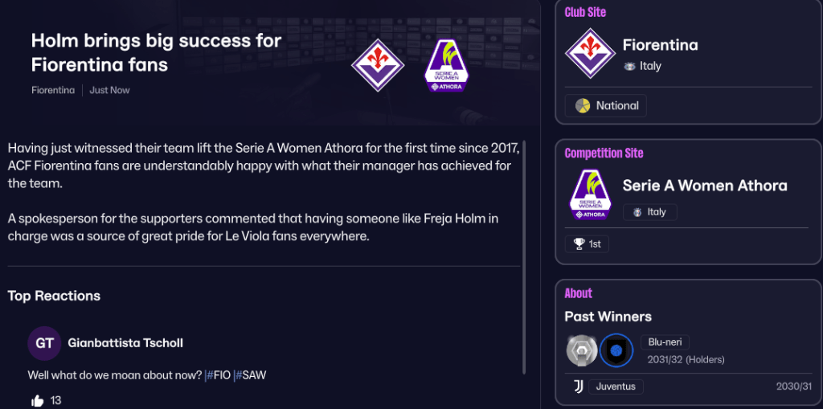The height and width of the screenshot is (409, 823).
Task: Click the silver trophy icon under Past Winners
Action: tap(581, 350)
